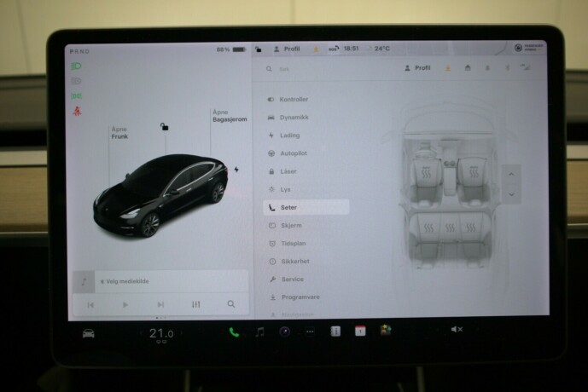Tap the car controls icon at bottom left

click(88, 332)
